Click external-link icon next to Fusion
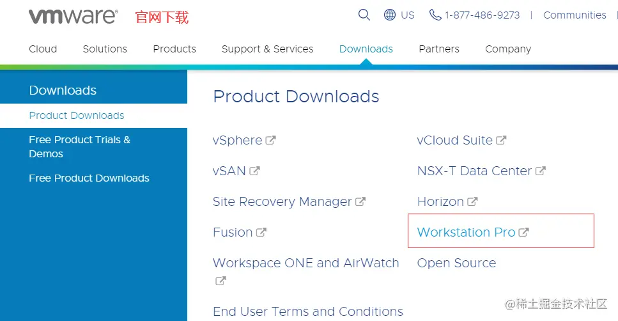The height and width of the screenshot is (321, 618). click(x=261, y=232)
